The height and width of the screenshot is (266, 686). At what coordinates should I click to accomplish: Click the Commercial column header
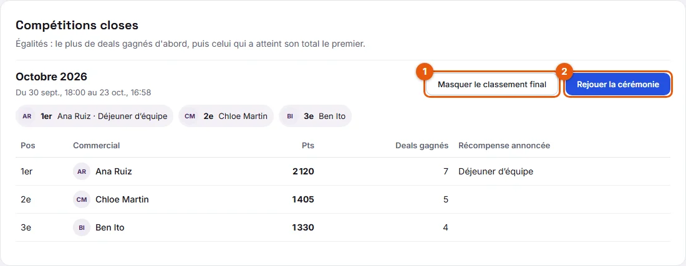[x=96, y=145]
